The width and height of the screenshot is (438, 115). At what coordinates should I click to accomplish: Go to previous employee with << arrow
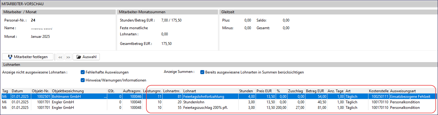click(x=61, y=57)
